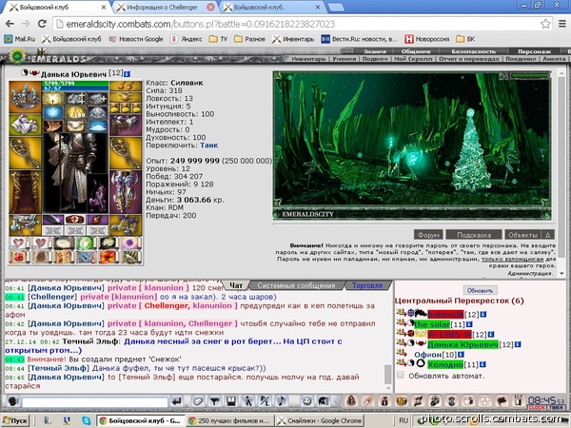Click the Форум button
Screen dimensions: 571x428
click(428, 235)
